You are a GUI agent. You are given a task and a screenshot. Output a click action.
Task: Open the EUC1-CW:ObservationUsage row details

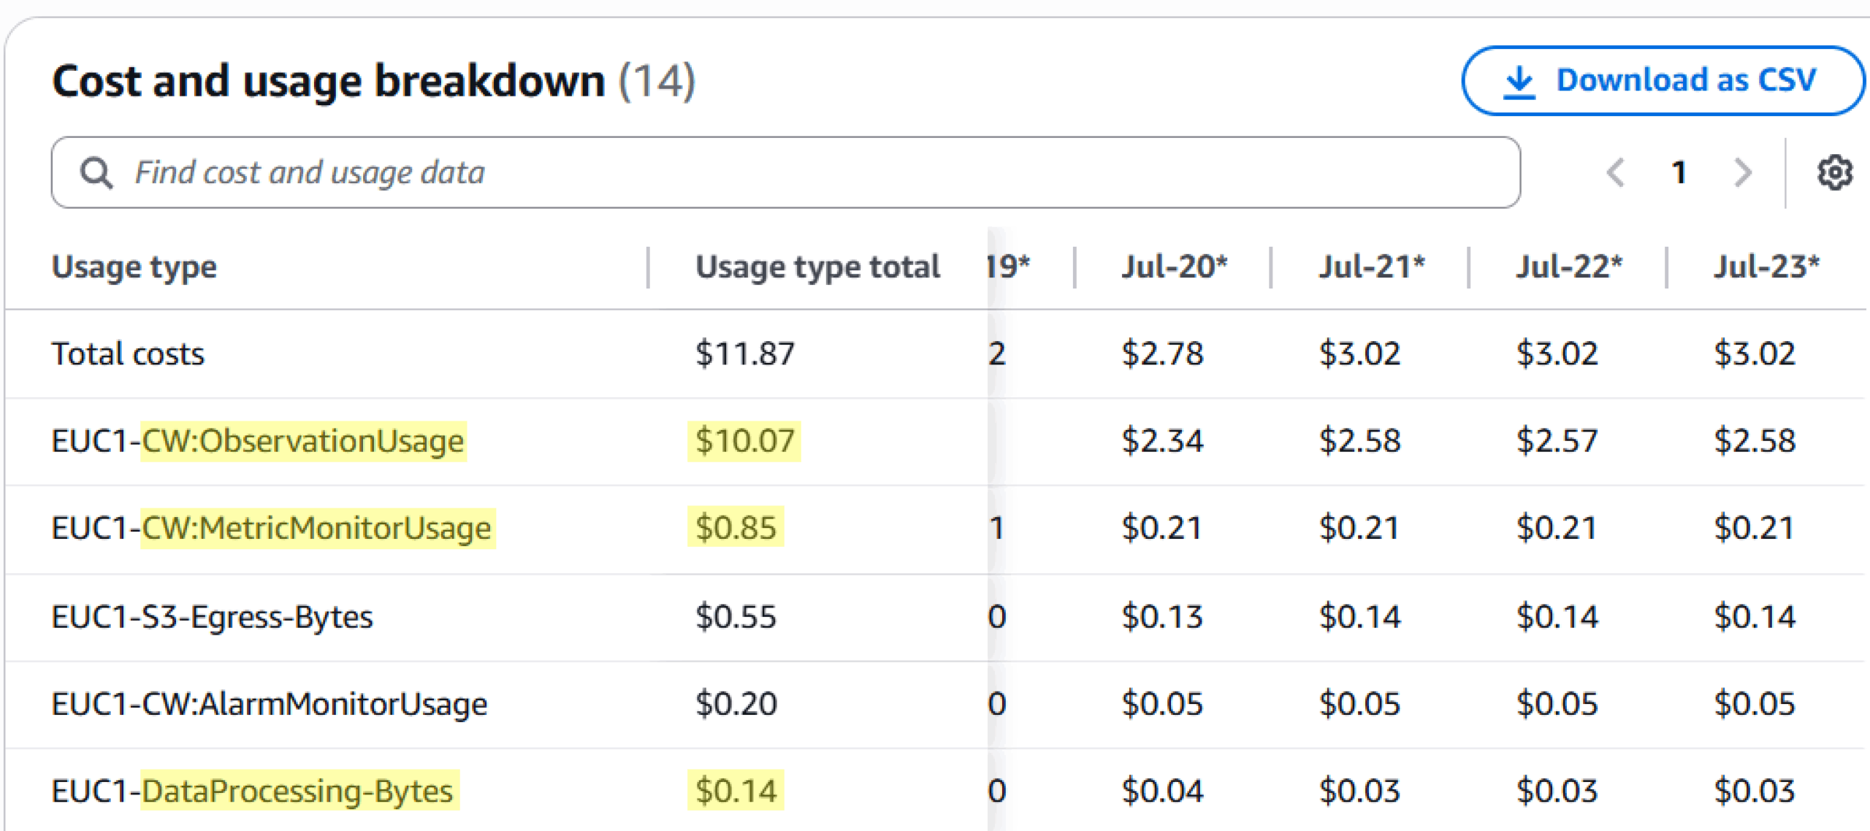pyautogui.click(x=257, y=440)
